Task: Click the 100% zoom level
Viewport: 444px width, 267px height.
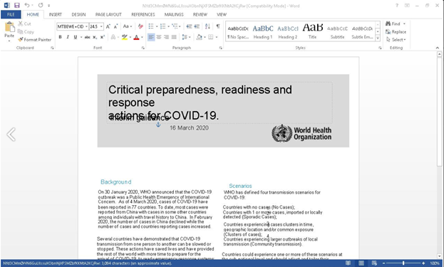Action: click(x=435, y=263)
